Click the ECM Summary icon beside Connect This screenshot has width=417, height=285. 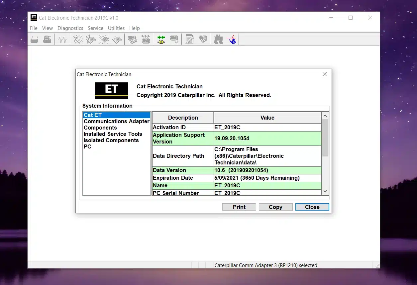174,40
